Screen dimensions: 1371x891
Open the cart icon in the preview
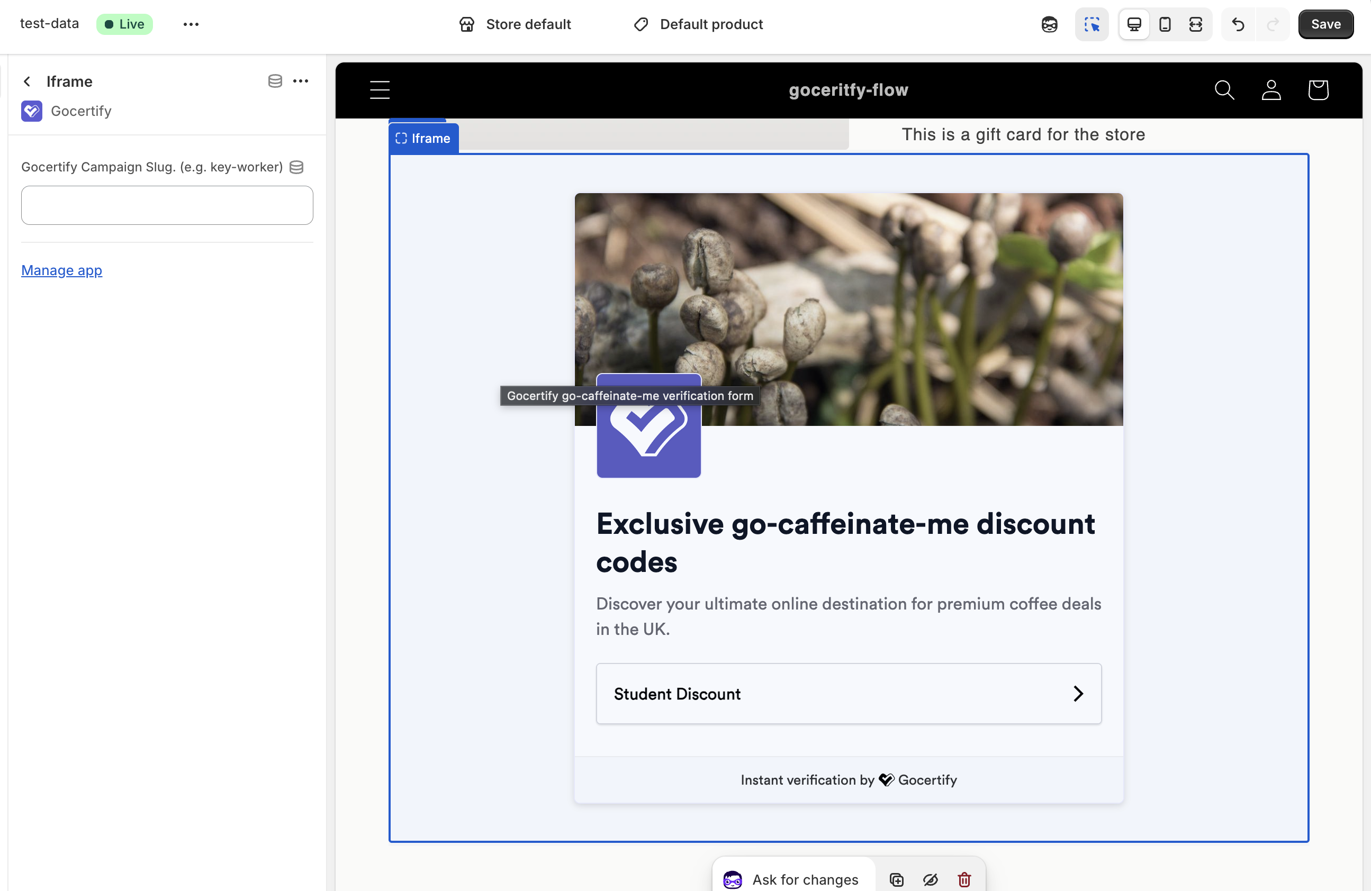click(x=1319, y=90)
